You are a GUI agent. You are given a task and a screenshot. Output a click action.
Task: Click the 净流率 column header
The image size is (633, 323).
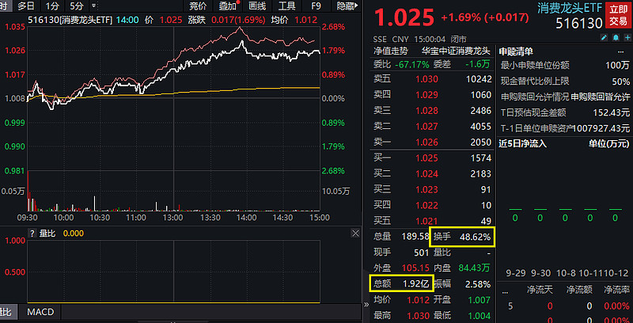coord(616,290)
